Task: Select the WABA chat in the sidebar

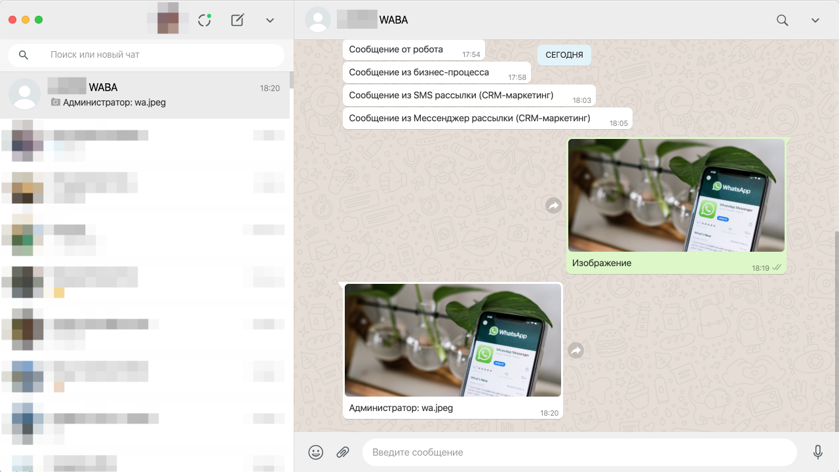Action: point(146,93)
